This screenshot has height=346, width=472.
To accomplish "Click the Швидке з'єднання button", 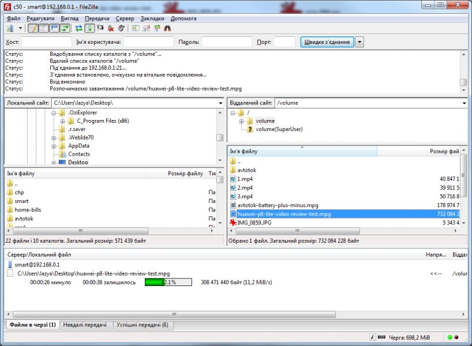I will click(x=326, y=42).
